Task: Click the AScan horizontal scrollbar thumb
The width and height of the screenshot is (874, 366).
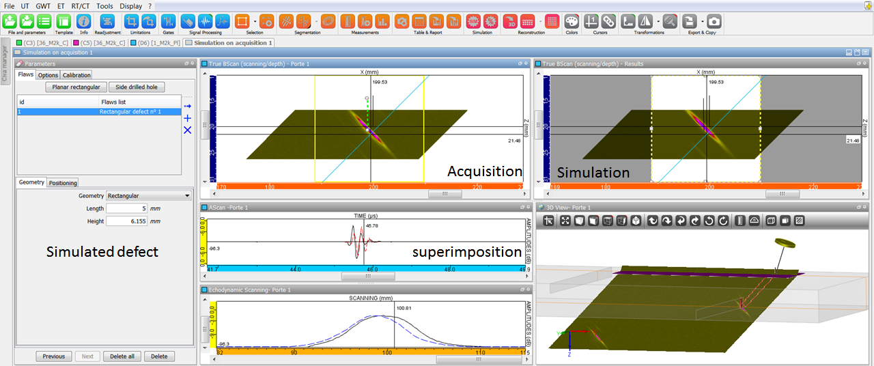Action: pos(368,276)
